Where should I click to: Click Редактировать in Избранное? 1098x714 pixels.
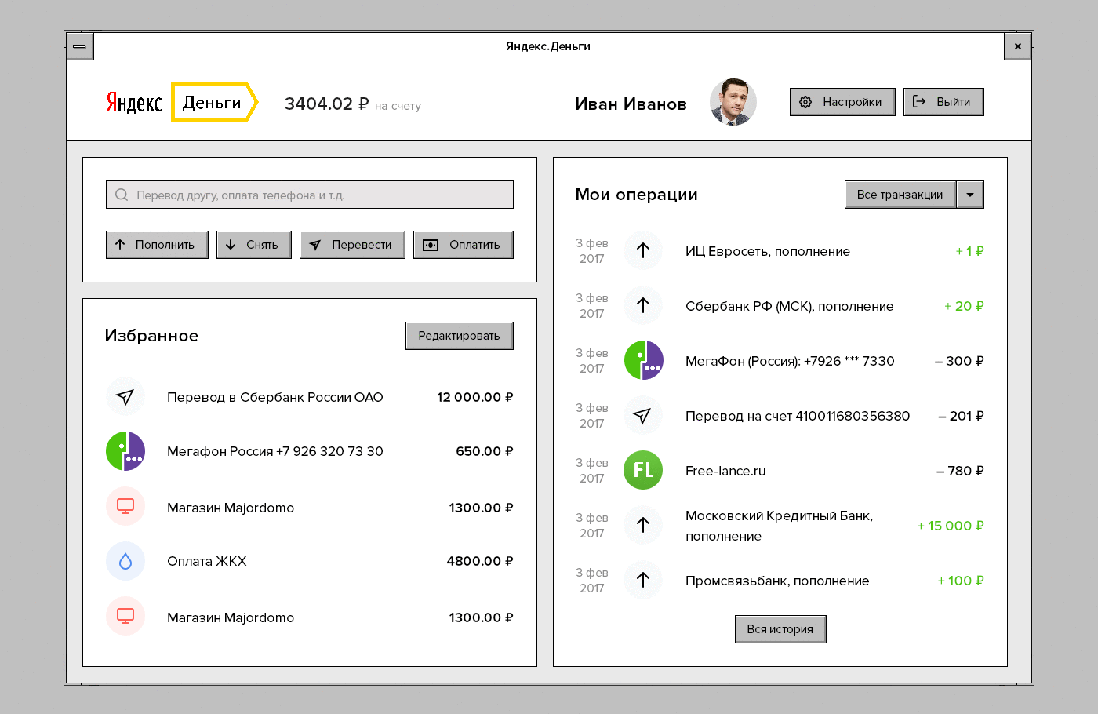click(460, 336)
